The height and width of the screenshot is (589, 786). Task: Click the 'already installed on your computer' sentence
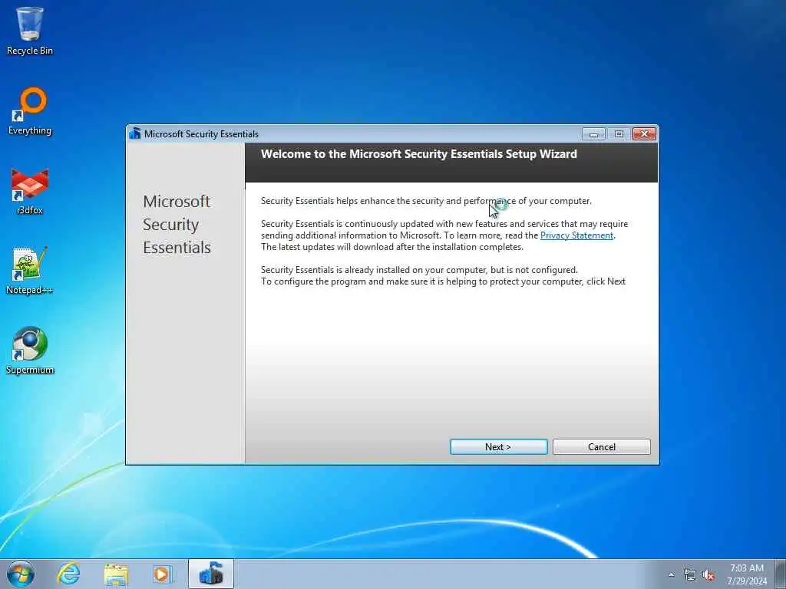pos(419,270)
